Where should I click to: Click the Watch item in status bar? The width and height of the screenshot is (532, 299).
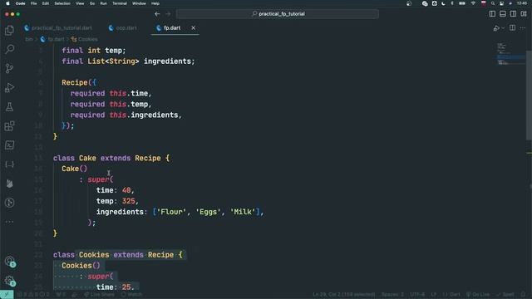[131, 294]
